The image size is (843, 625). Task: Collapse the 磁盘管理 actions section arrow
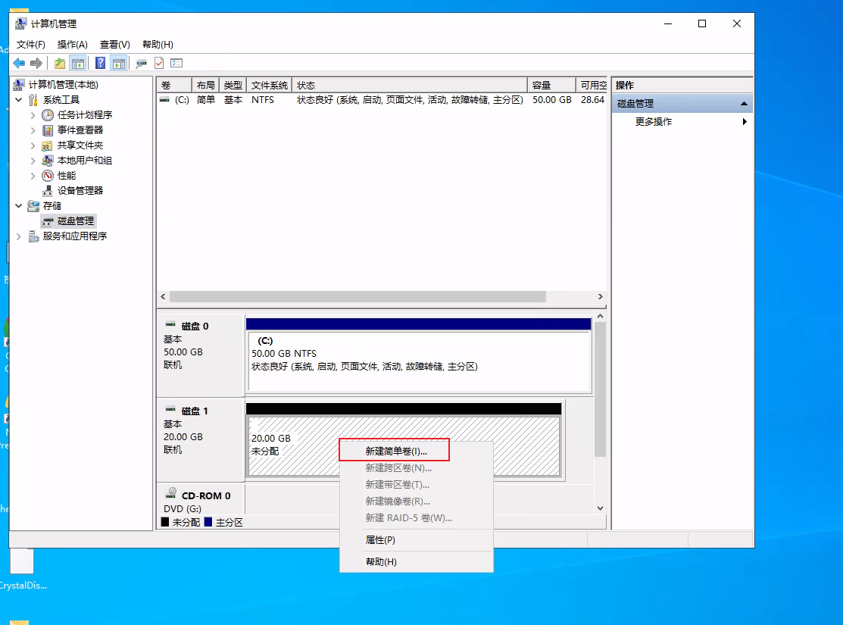click(x=744, y=103)
